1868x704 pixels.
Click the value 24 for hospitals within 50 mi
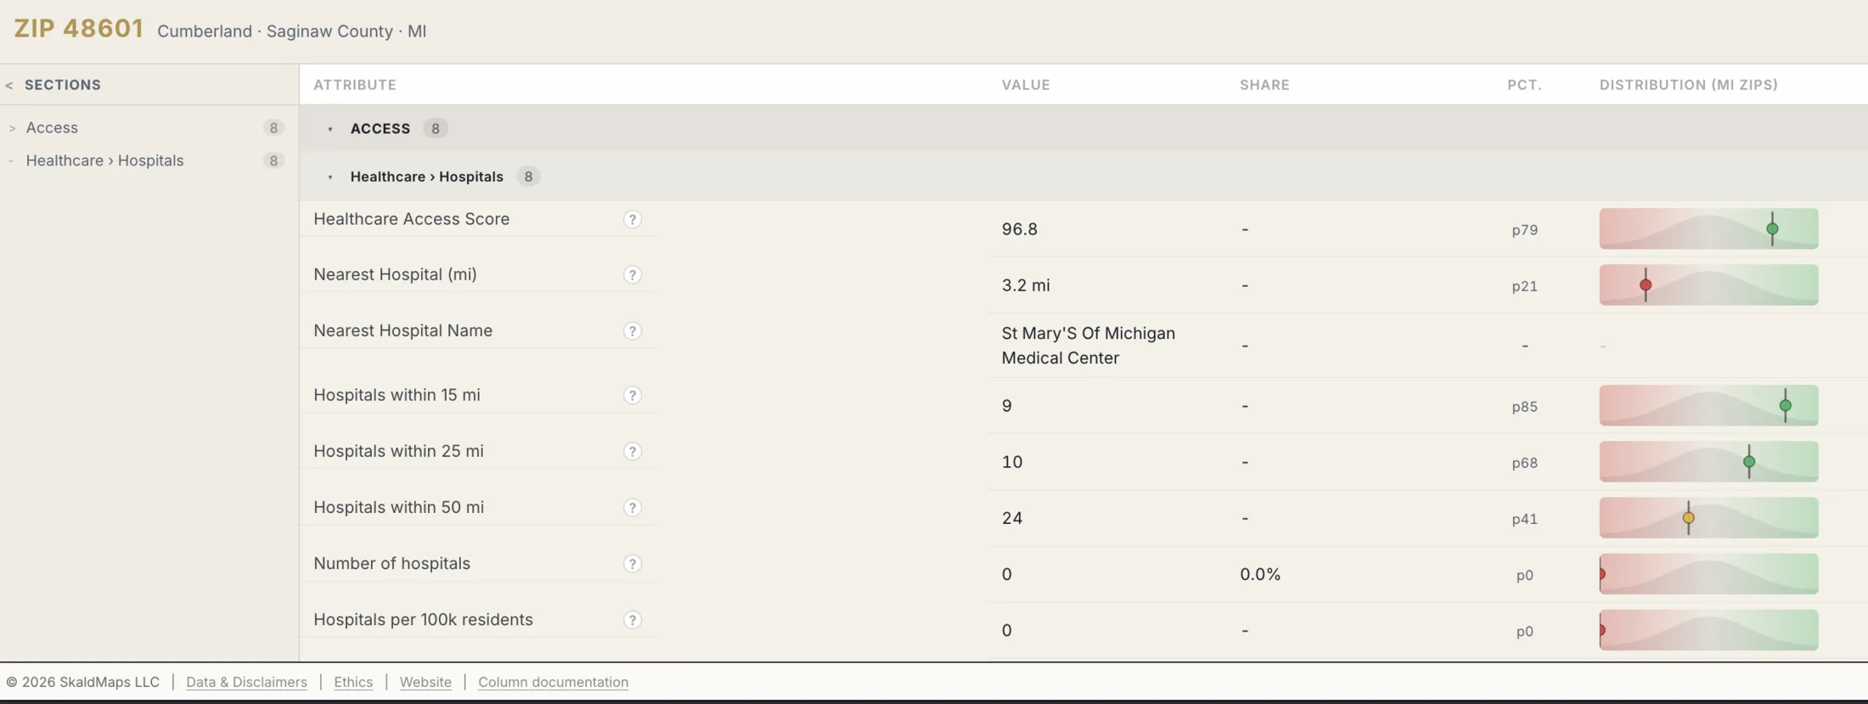coord(1011,518)
